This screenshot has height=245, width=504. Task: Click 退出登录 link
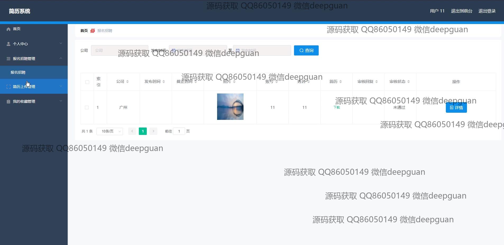point(487,11)
